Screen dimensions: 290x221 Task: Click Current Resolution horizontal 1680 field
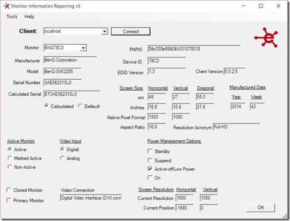coord(185,197)
